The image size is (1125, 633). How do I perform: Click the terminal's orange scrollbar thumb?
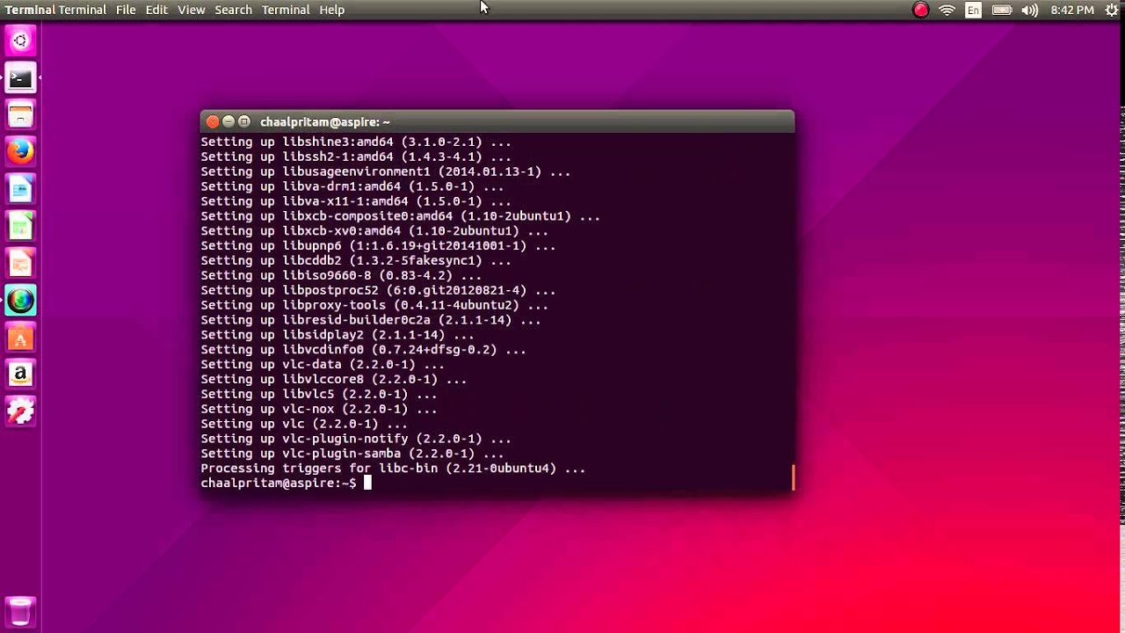coord(793,477)
